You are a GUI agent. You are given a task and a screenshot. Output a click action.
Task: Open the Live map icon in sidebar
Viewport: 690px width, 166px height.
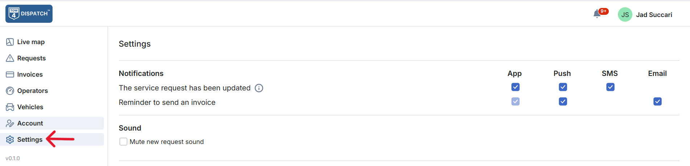tap(10, 42)
